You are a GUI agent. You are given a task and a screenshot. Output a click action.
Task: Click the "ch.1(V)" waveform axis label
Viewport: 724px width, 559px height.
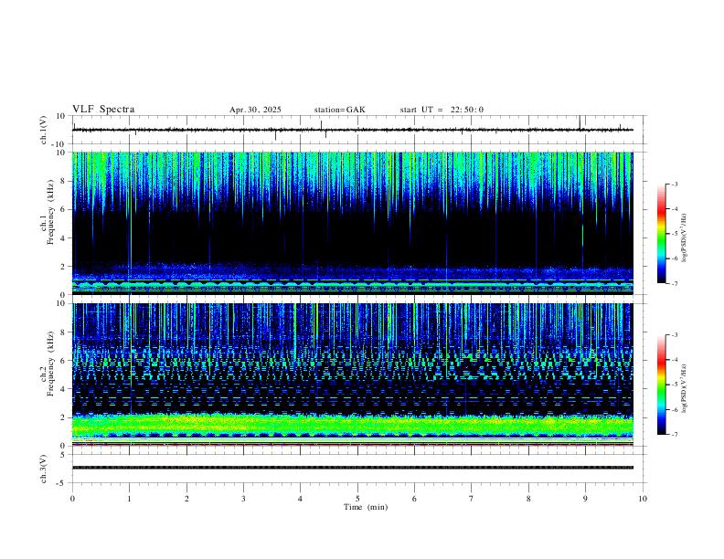tap(44, 130)
